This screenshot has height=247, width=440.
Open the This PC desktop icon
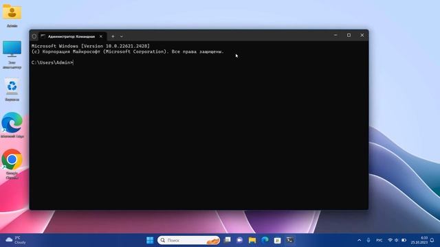pyautogui.click(x=12, y=55)
